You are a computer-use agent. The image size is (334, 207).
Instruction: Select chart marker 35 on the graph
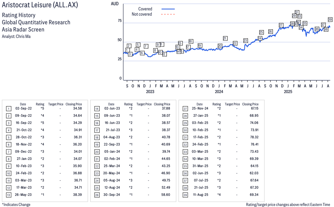click(305, 23)
